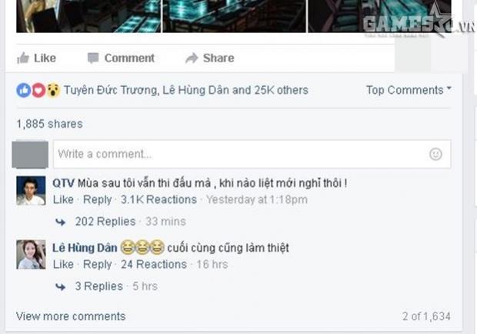This screenshot has height=334, width=477.
Task: Expand the 202 Replies thread
Action: pyautogui.click(x=105, y=222)
